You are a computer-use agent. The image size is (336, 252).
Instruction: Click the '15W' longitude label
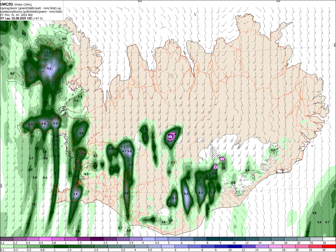tap(278, 1)
